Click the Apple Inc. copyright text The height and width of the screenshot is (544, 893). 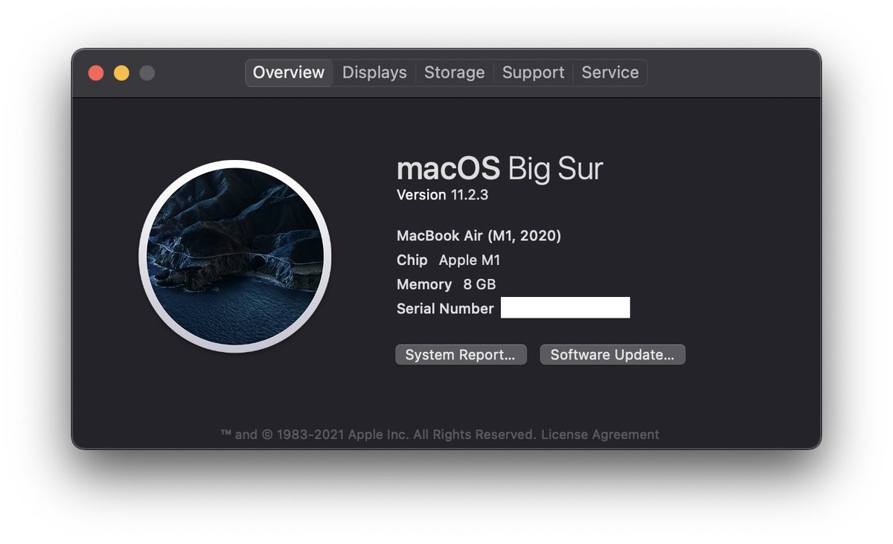click(x=377, y=435)
